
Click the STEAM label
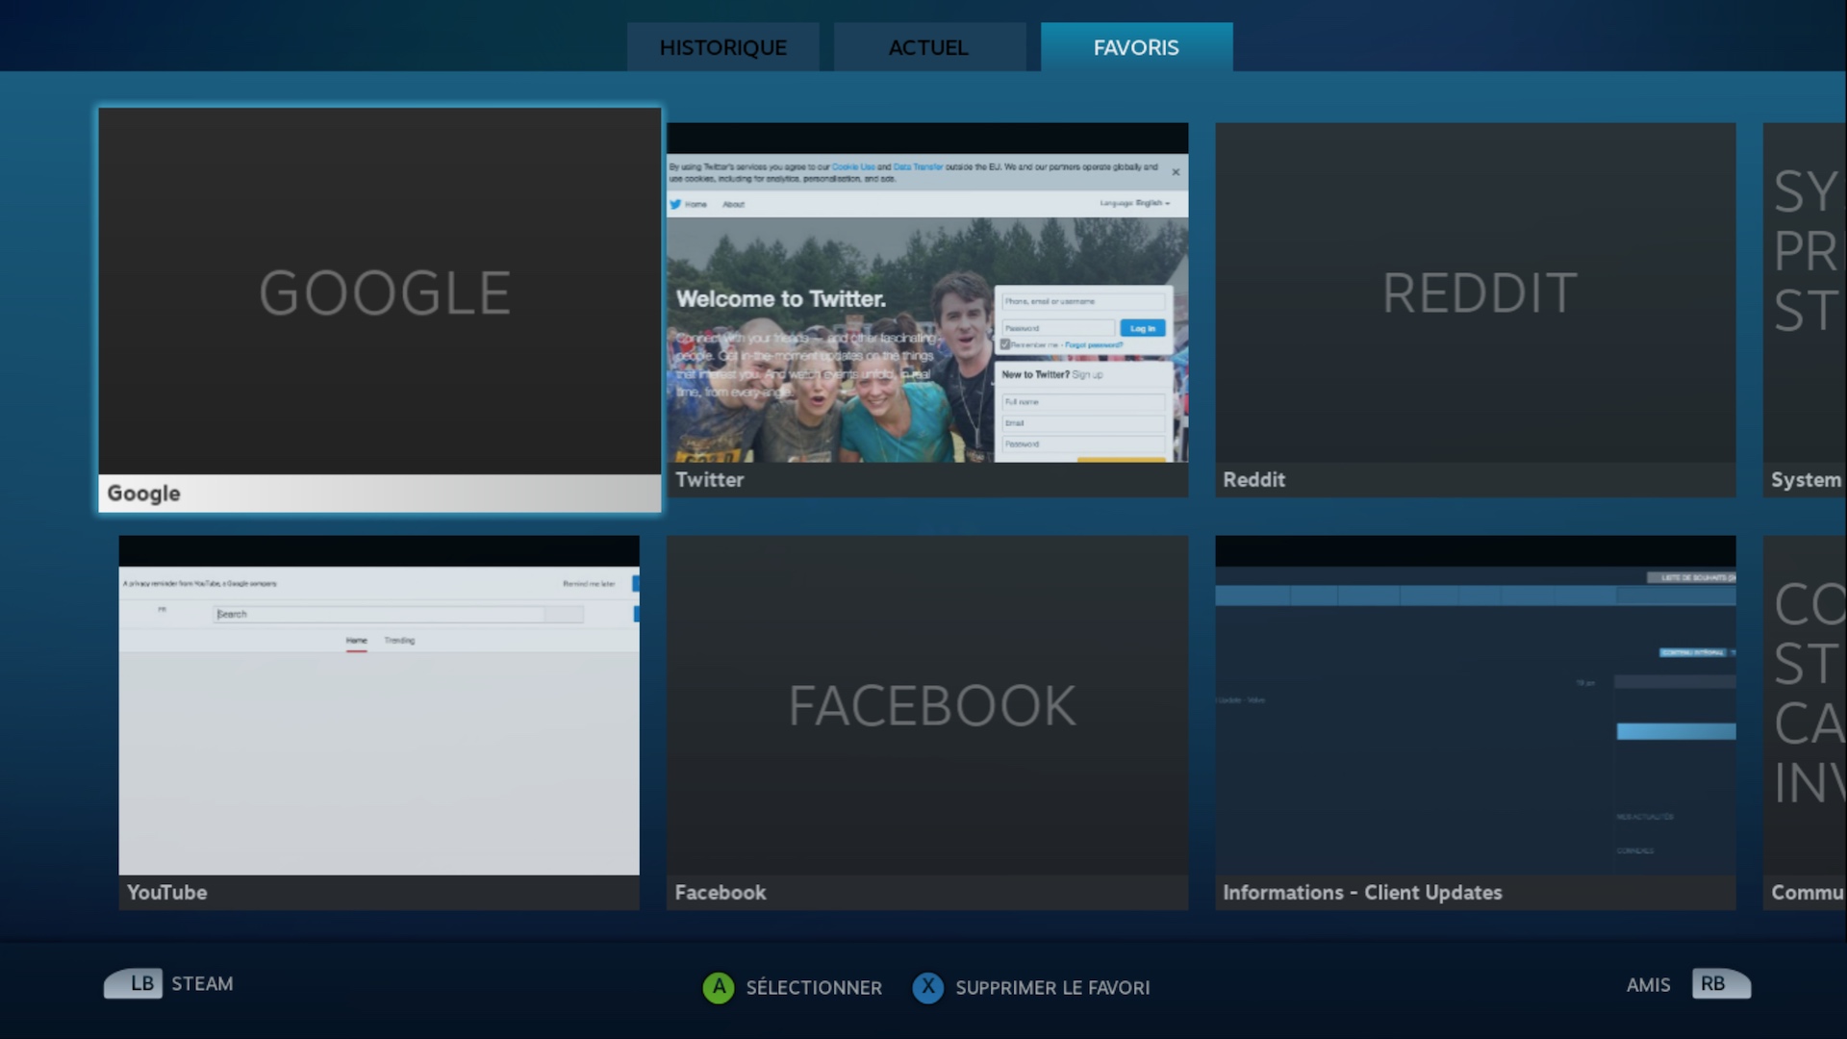coord(202,983)
